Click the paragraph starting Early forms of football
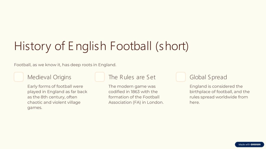 point(57,97)
